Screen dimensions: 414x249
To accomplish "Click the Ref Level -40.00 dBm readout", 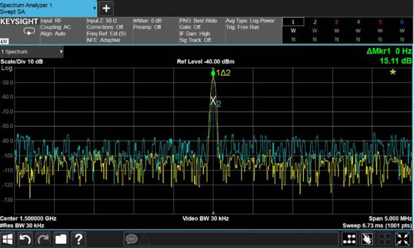I will [207, 61].
